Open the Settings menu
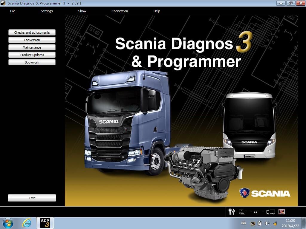 tap(47, 11)
